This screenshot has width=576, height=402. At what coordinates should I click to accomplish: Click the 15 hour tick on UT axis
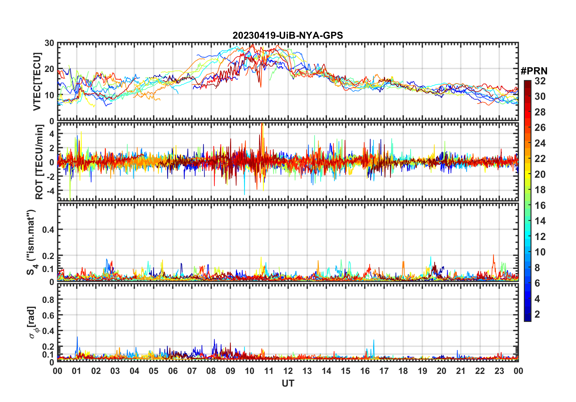346,371
